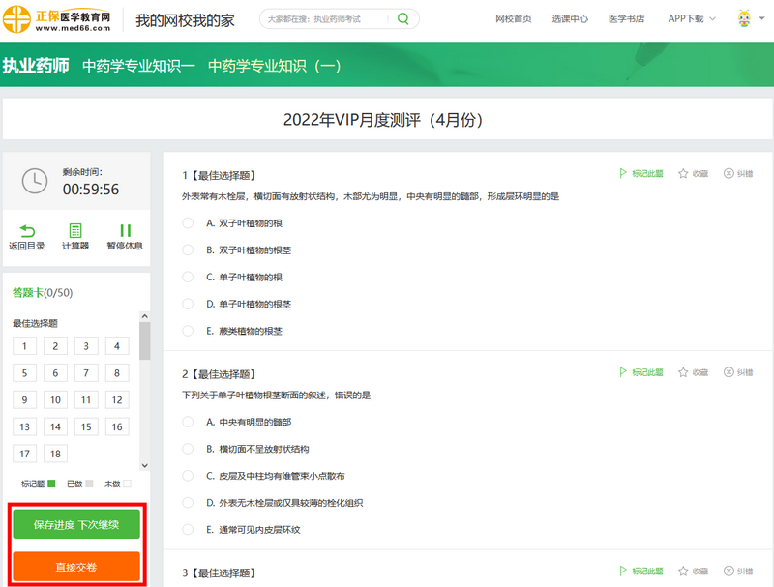774x587 pixels.
Task: Select option B for question 2
Action: 188,449
